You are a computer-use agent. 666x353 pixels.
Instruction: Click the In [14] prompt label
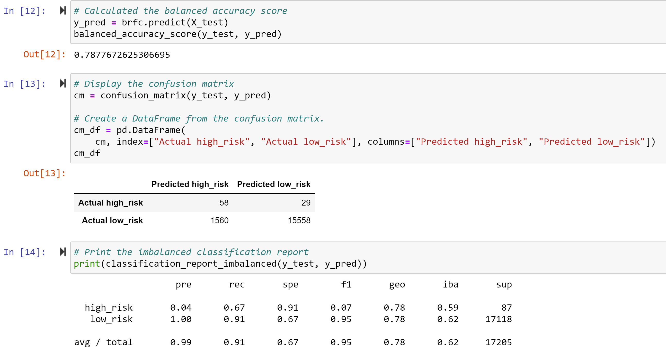point(24,252)
